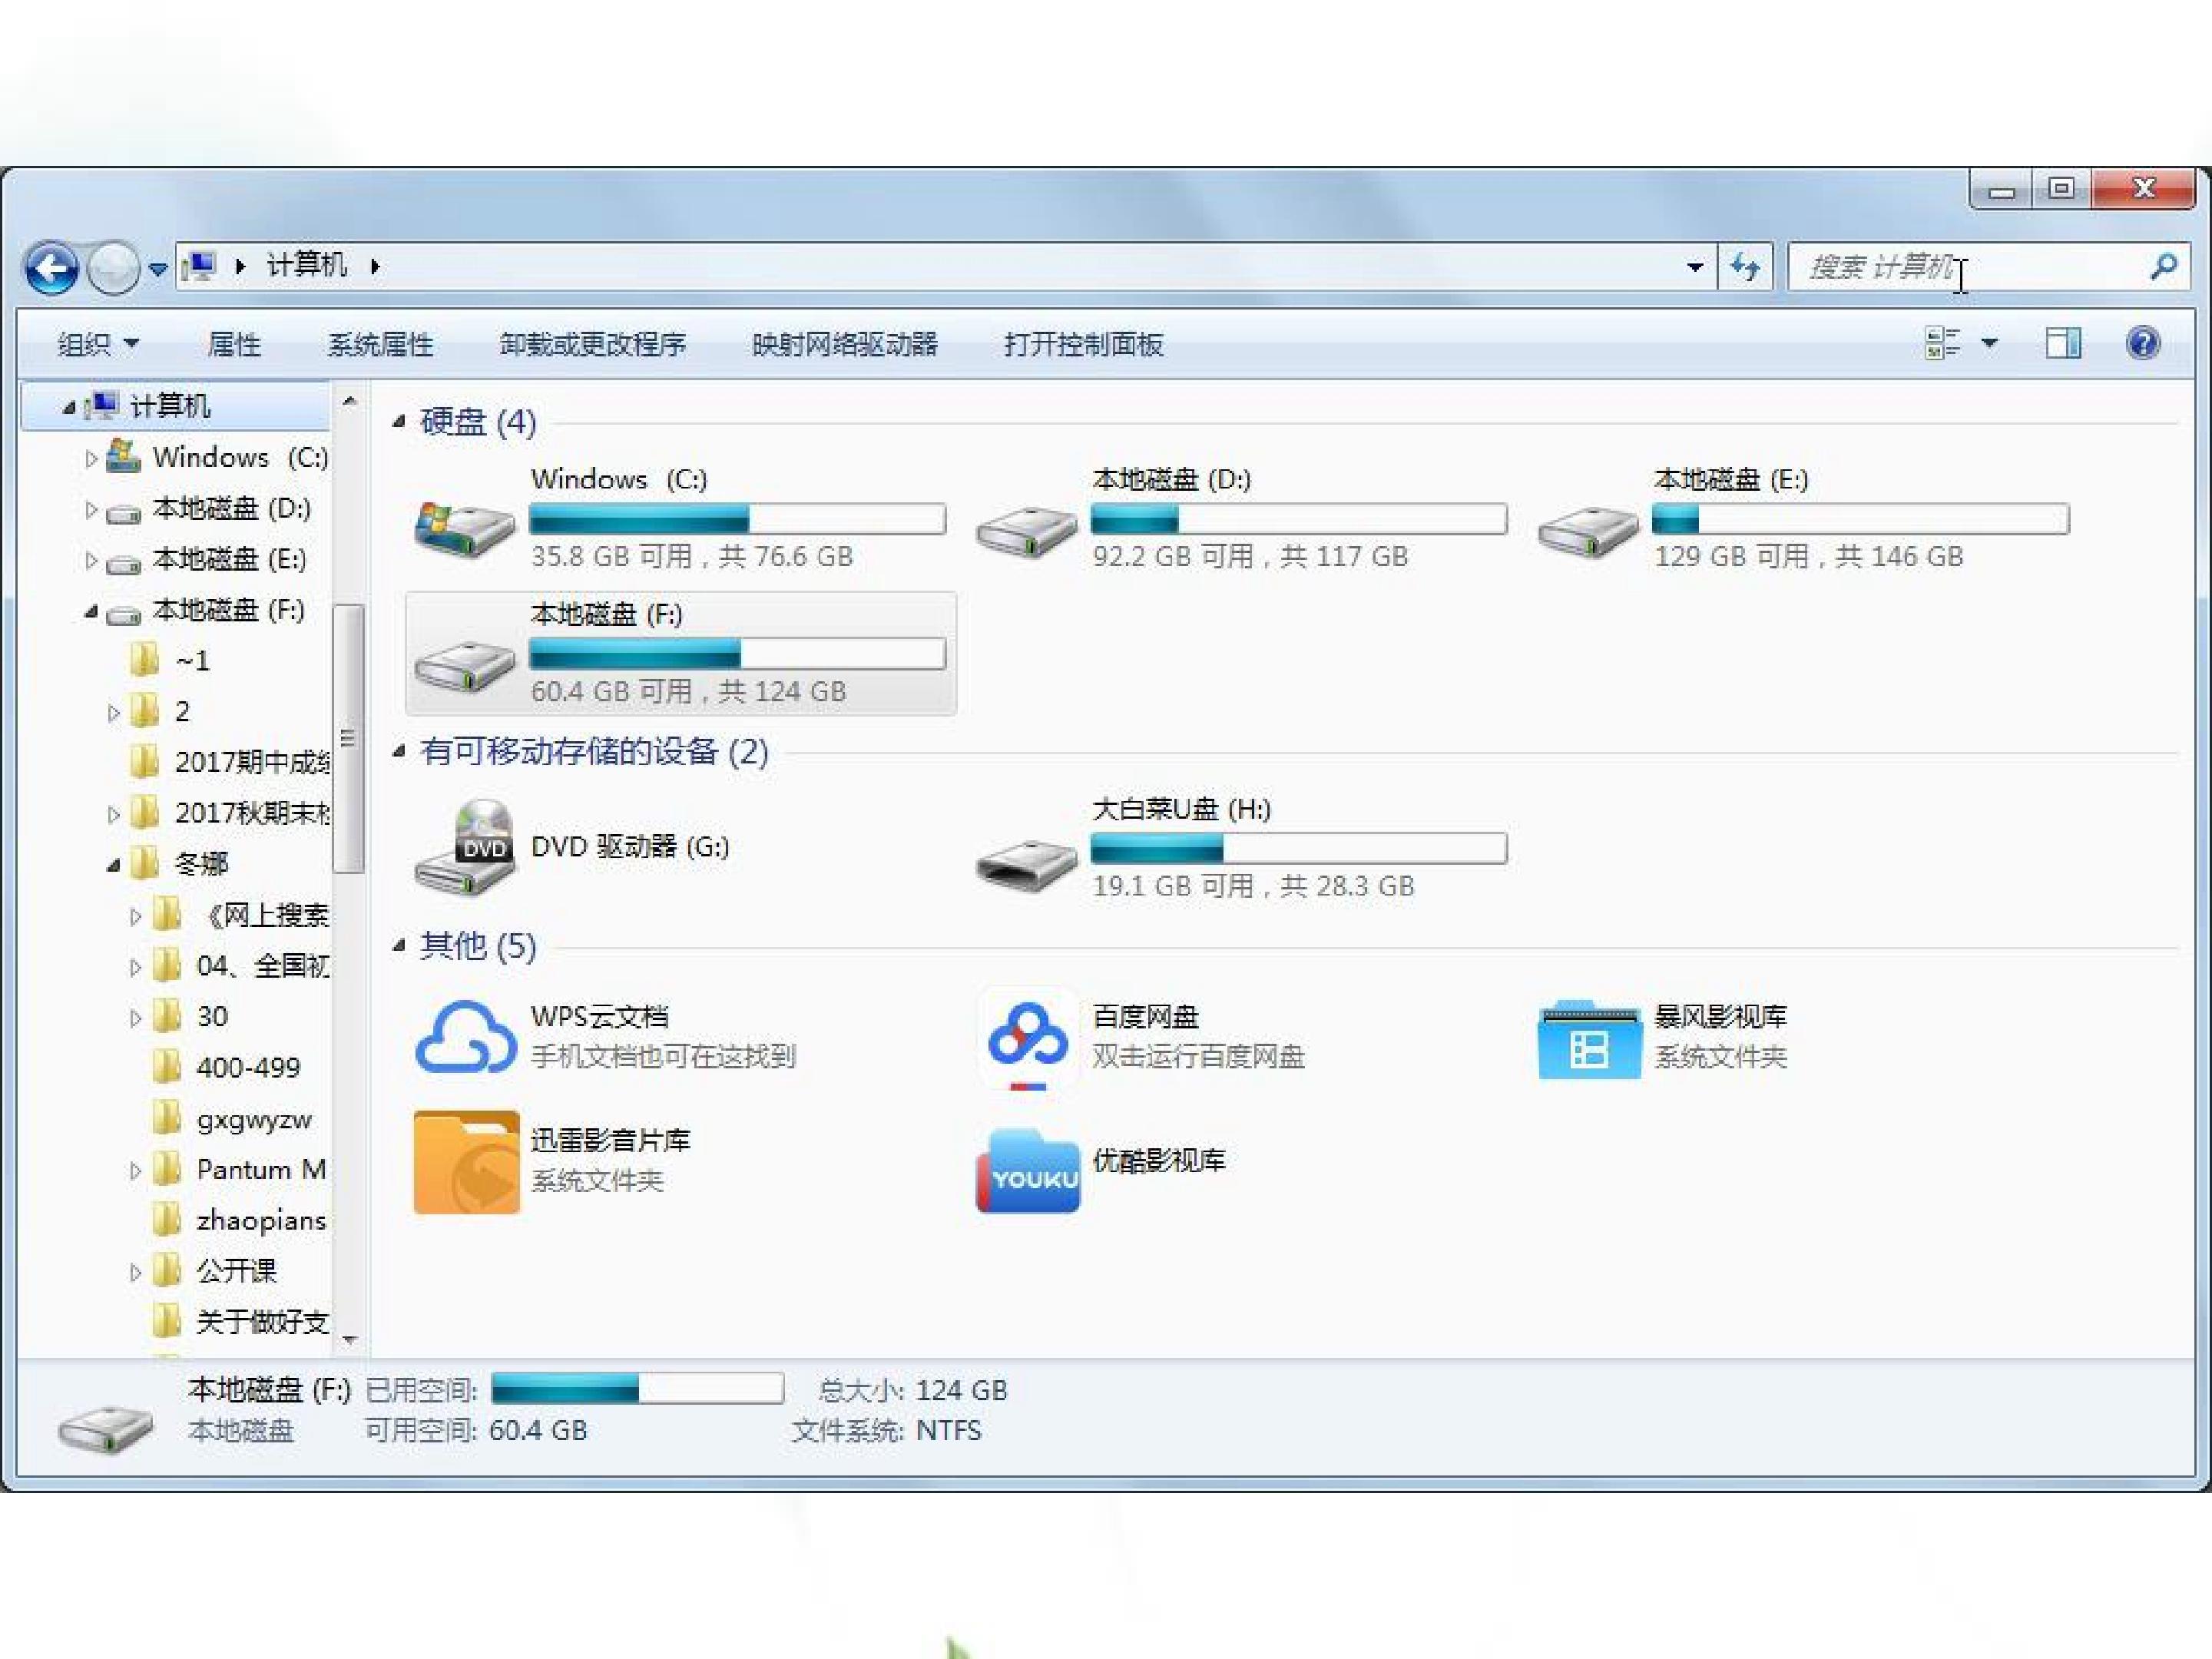
Task: Click 属性 in the toolbar
Action: pos(234,345)
